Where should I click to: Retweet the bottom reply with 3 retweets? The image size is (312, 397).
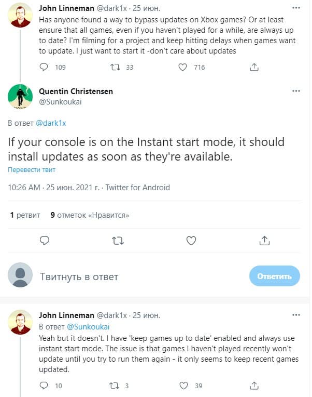116,386
